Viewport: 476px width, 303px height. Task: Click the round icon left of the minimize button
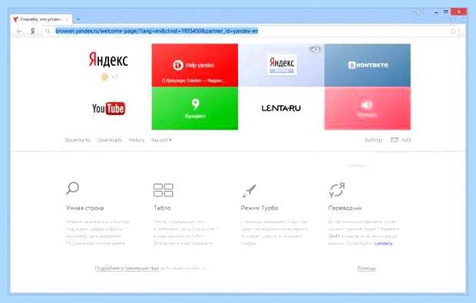(x=418, y=12)
